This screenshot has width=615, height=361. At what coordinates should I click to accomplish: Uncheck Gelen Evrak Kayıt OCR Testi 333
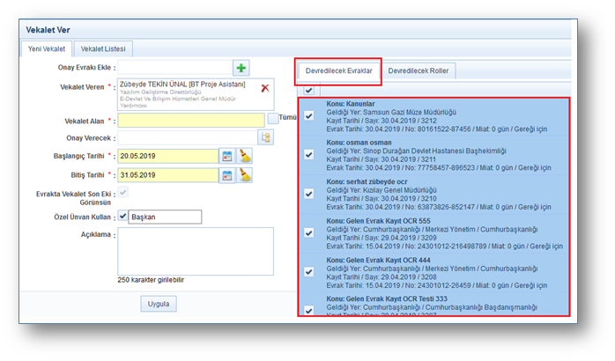pos(308,311)
